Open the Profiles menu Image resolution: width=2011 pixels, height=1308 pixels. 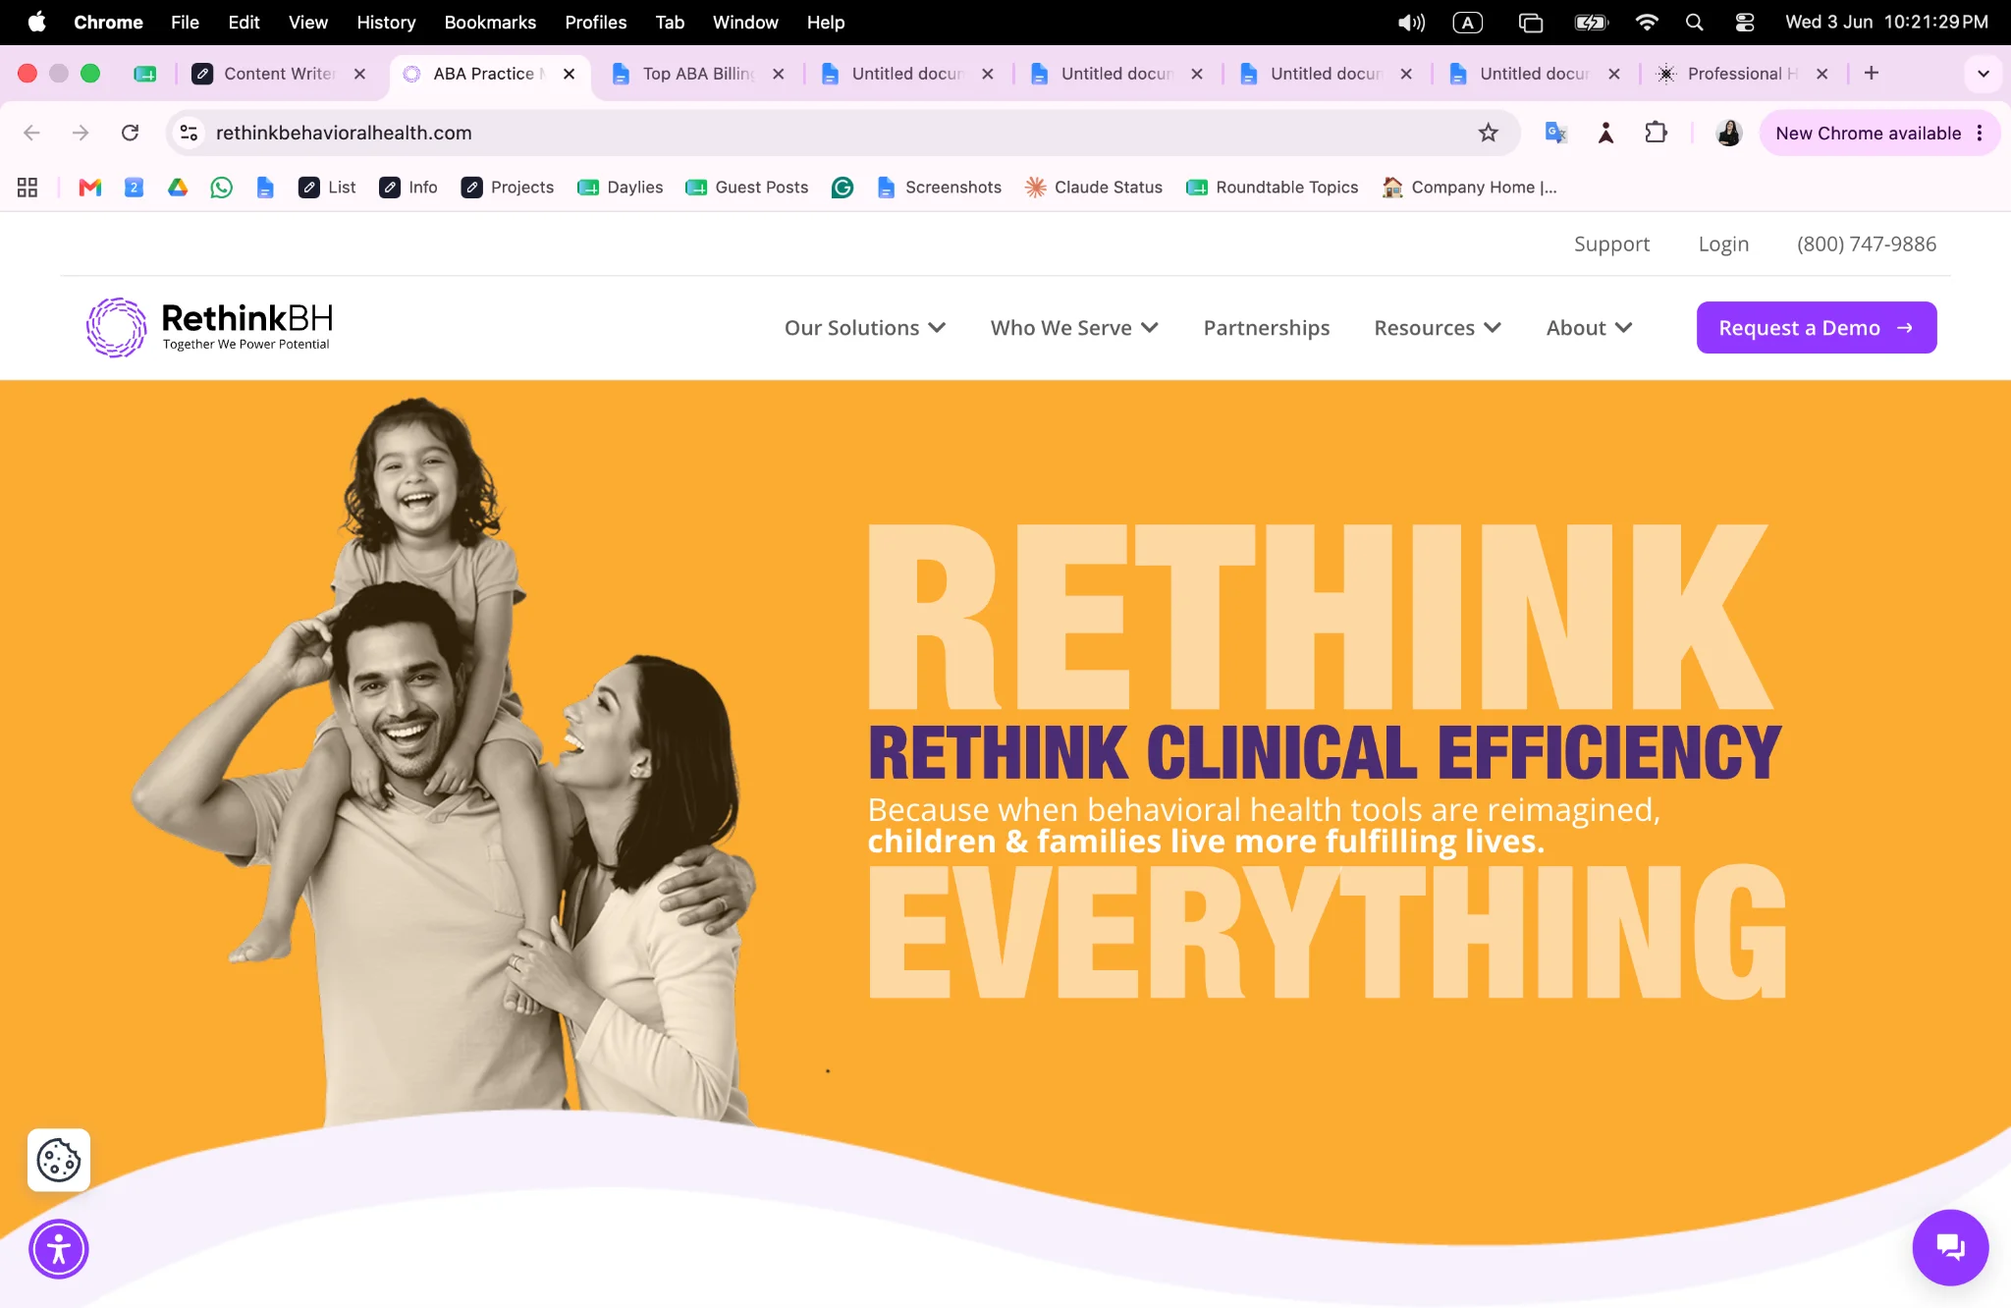(595, 22)
